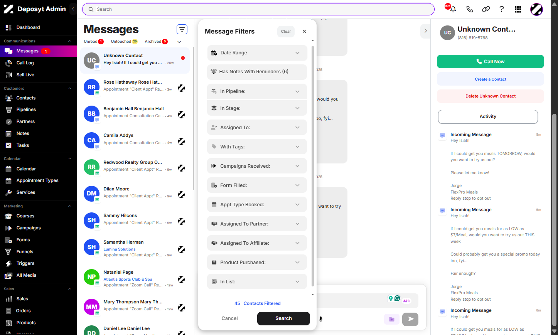The image size is (558, 335).
Task: Open the Assigned To dropdown
Action: click(257, 127)
